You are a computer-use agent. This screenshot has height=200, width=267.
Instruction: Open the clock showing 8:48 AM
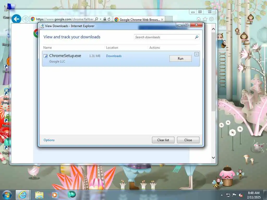[254, 195]
